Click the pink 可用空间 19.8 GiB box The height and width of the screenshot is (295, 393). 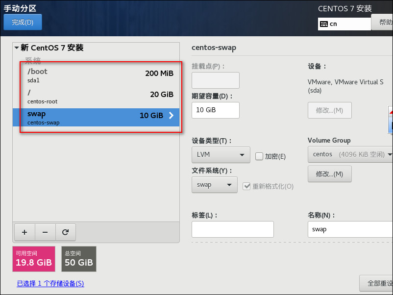(34, 259)
